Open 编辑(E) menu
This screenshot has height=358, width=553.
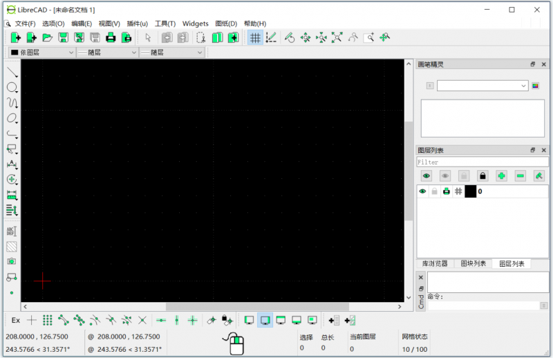tap(82, 23)
